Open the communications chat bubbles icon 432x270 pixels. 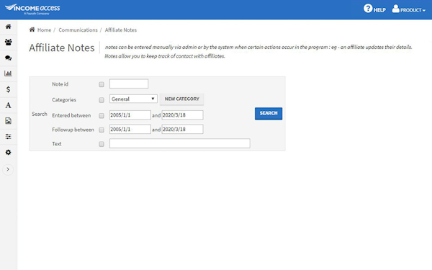tap(8, 58)
